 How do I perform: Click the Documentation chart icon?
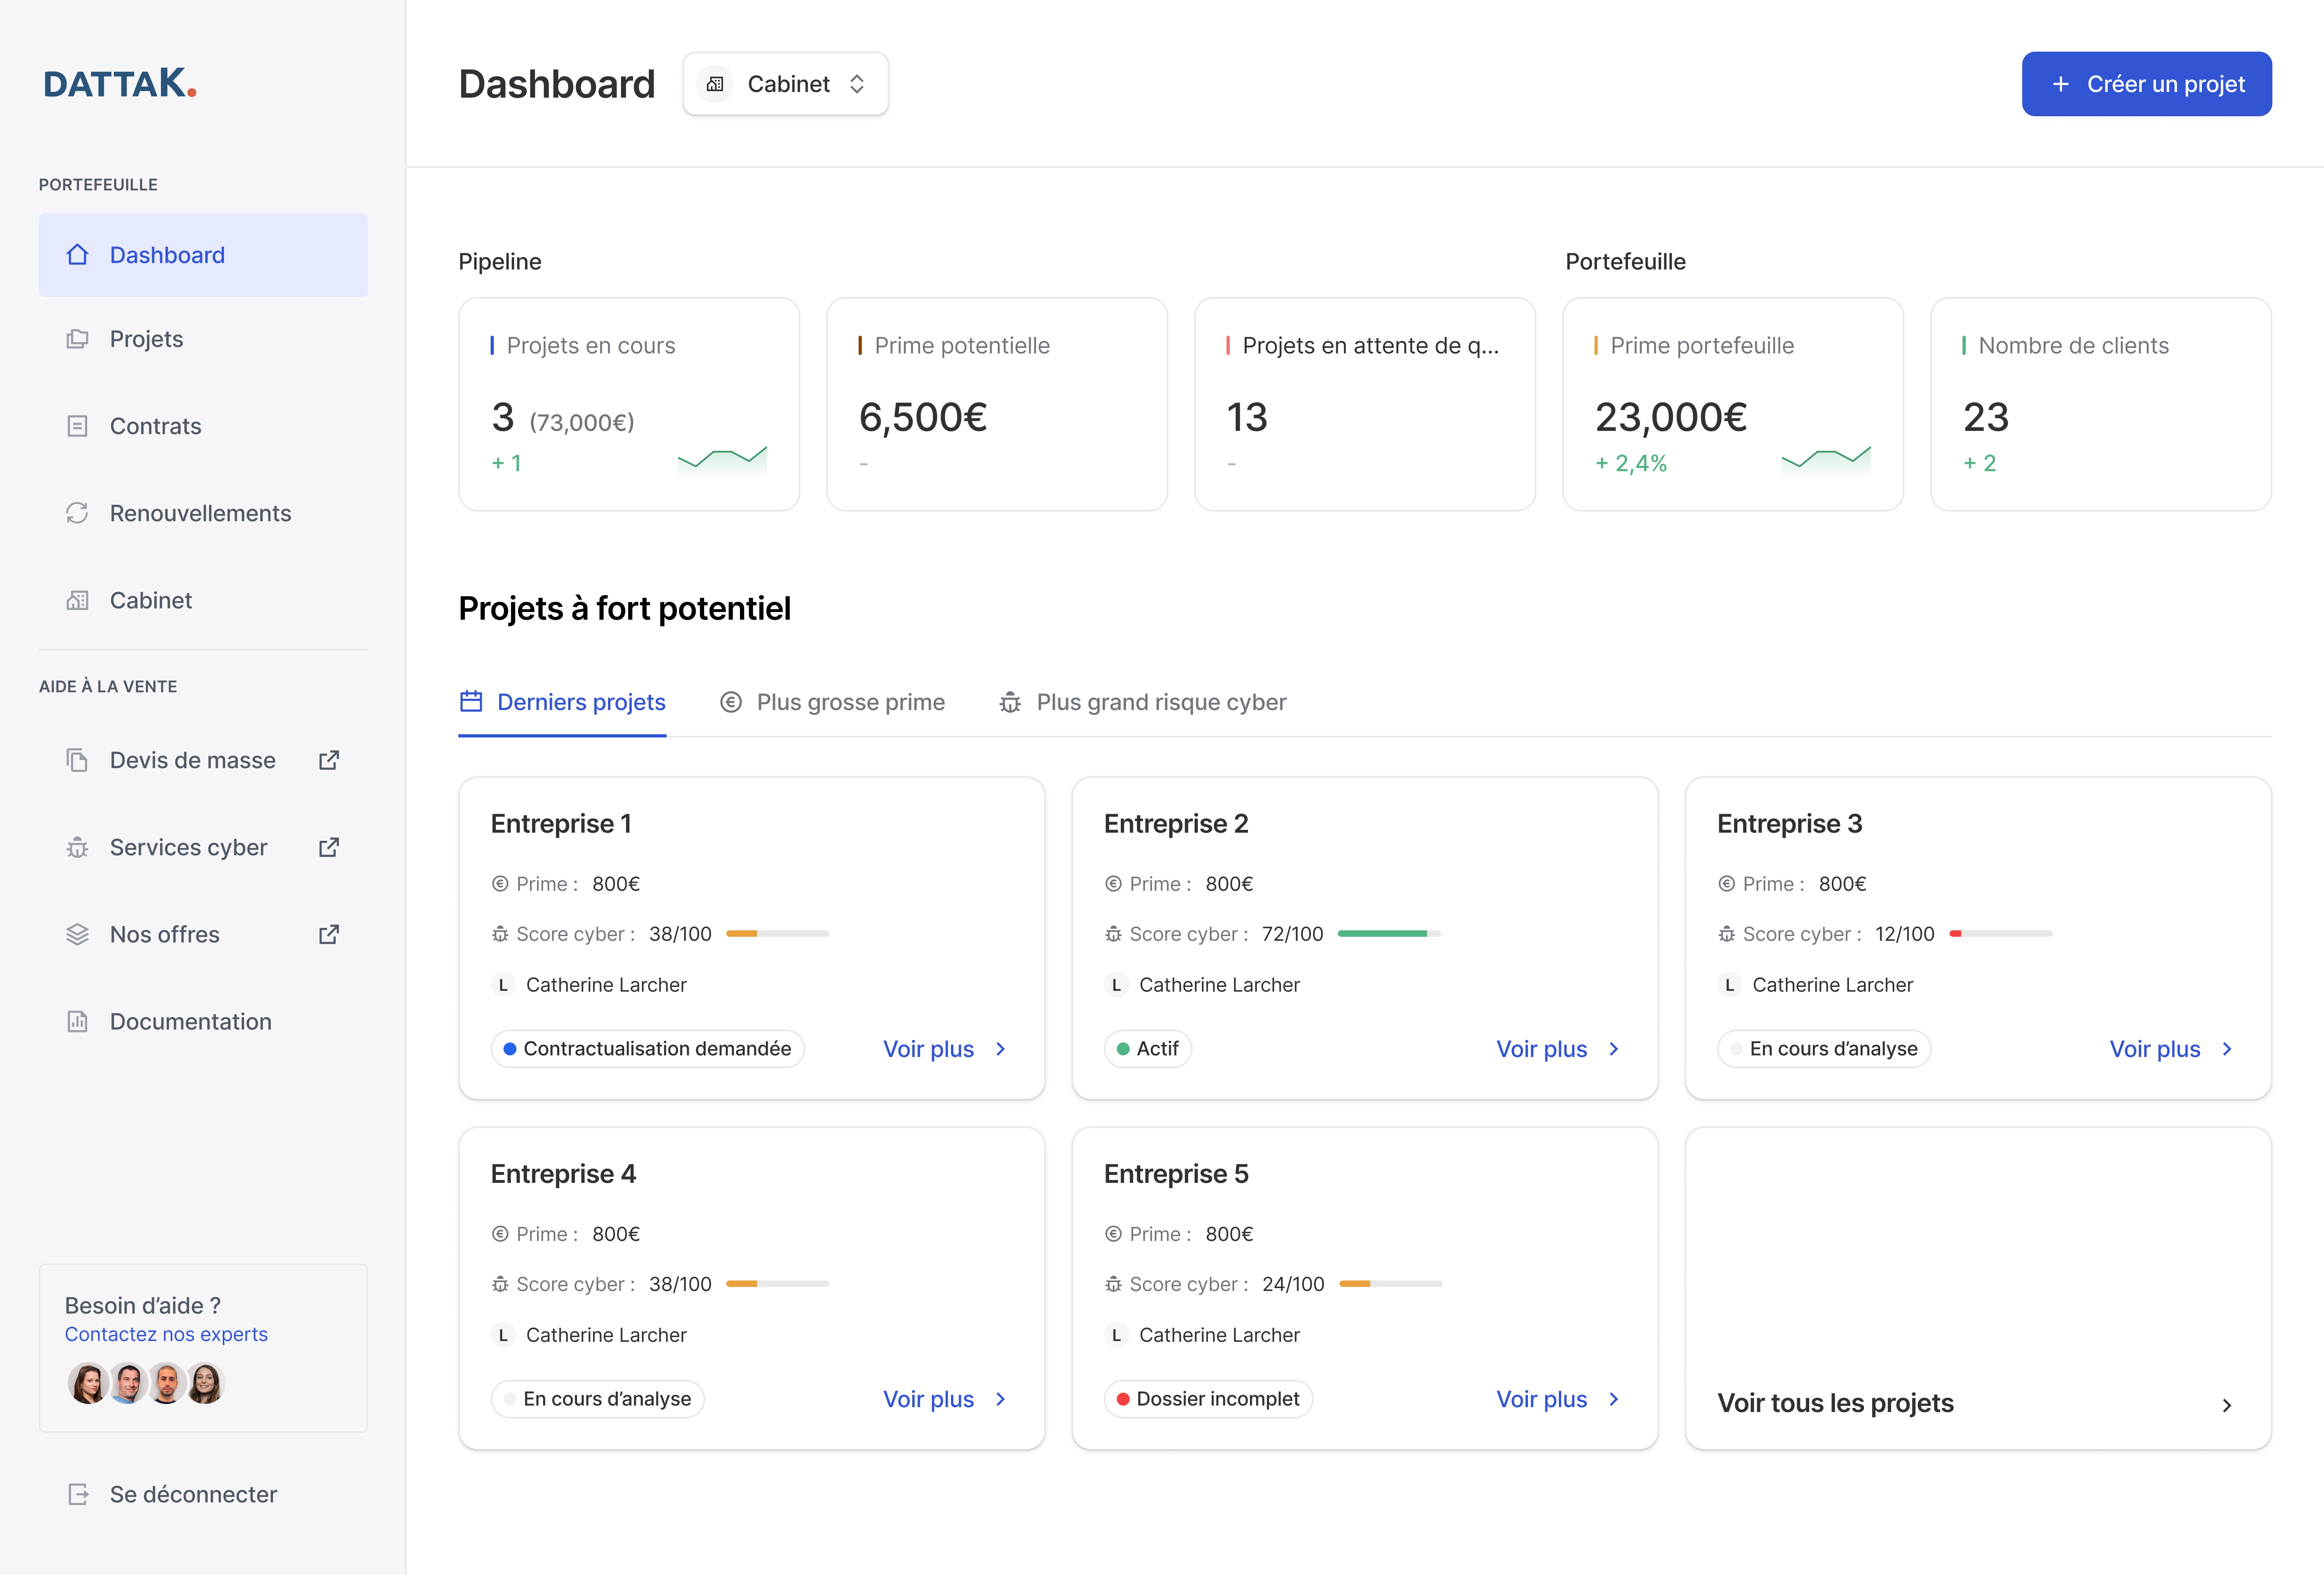point(77,1021)
